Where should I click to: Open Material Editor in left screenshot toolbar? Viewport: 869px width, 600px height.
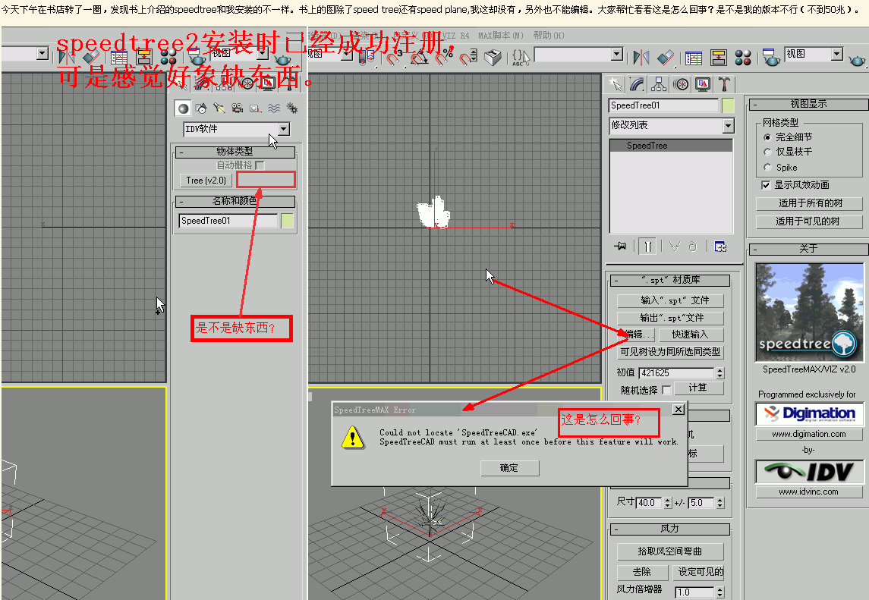168,57
